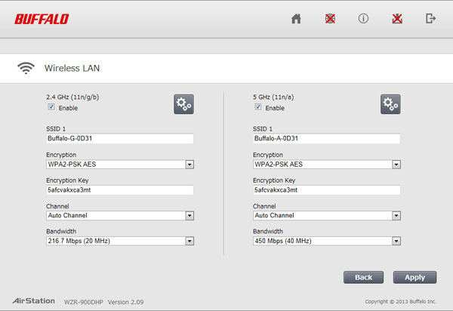Open 2.4 GHz advanced settings gear icon
The height and width of the screenshot is (311, 453).
tap(184, 104)
